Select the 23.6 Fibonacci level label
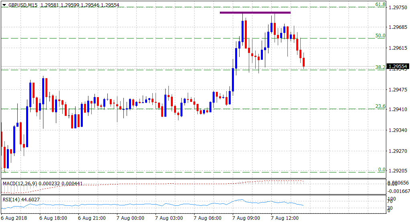The width and height of the screenshot is (410, 223). click(380, 106)
